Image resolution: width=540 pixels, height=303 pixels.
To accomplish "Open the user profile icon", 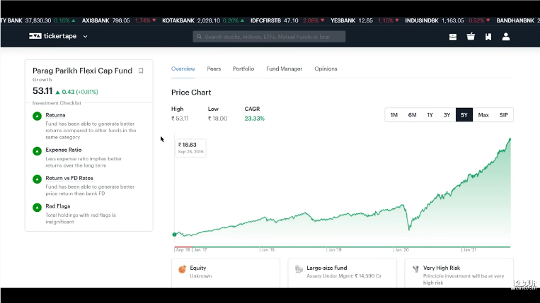I will 506,37.
